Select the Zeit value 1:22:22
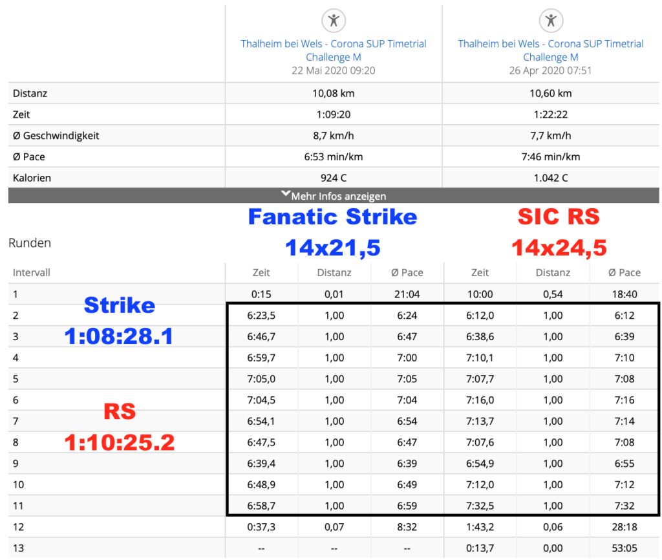The width and height of the screenshot is (662, 560). (x=551, y=114)
